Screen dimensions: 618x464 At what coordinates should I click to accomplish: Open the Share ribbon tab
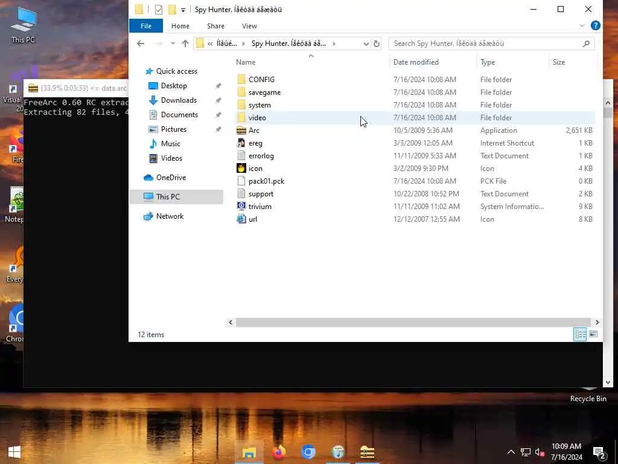click(x=215, y=25)
